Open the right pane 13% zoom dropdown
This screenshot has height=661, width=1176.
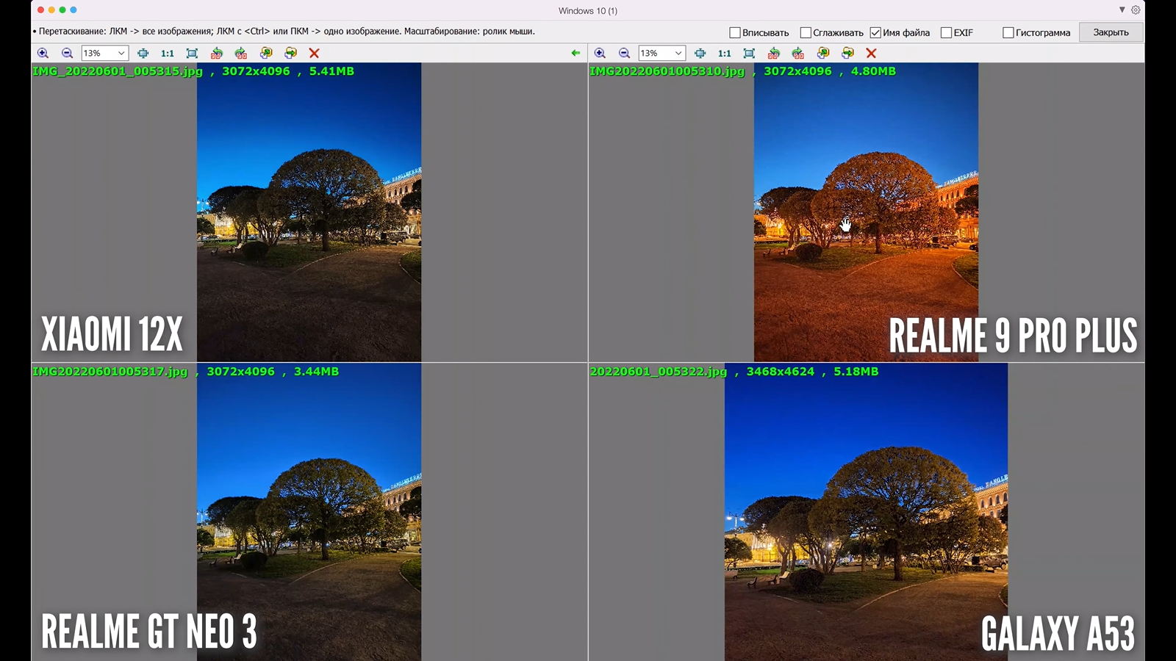[678, 53]
